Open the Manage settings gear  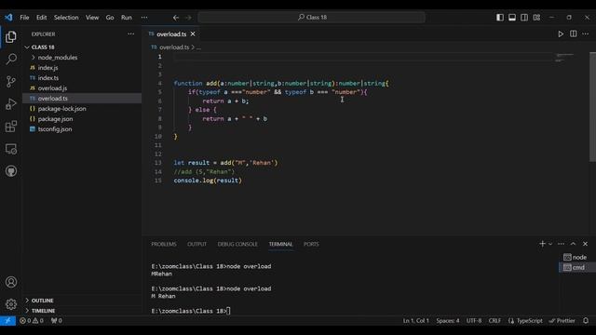click(x=11, y=304)
